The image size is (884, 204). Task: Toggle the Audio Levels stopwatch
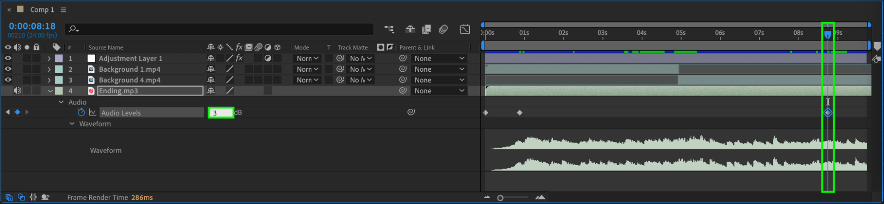pyautogui.click(x=81, y=112)
